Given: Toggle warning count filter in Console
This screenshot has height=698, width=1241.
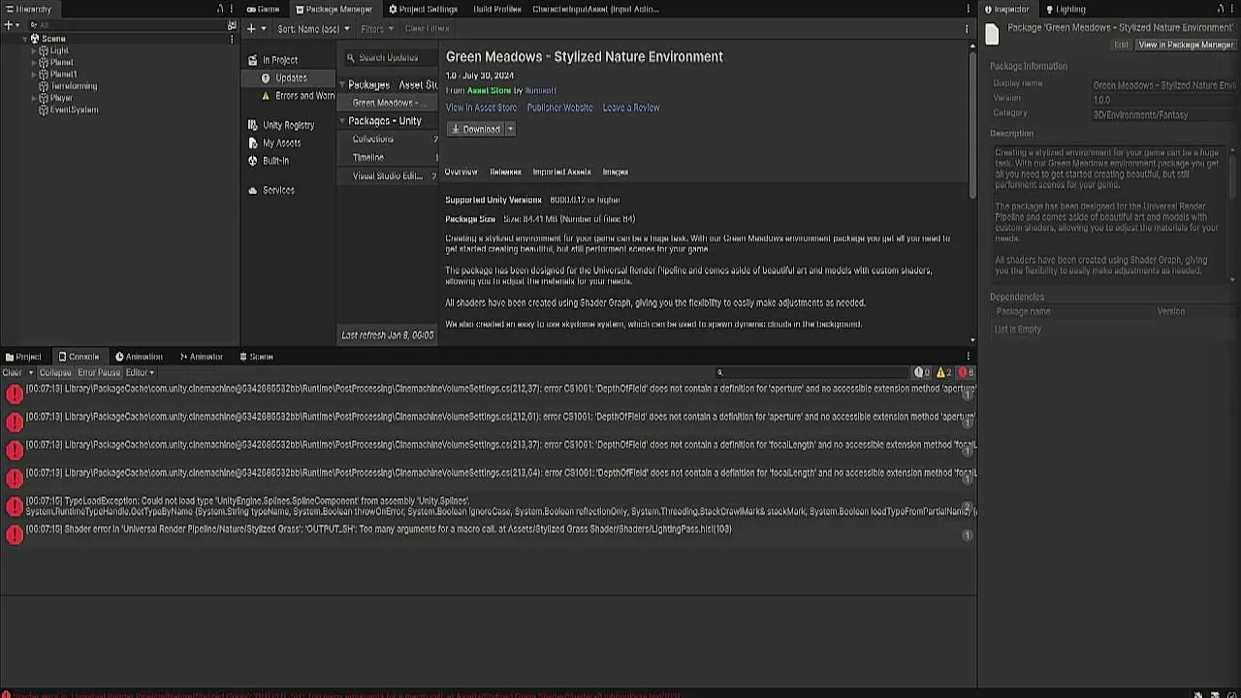Looking at the screenshot, I should click(943, 372).
